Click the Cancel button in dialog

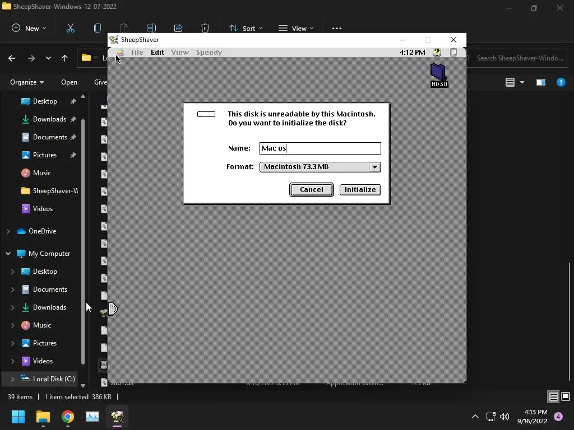point(312,189)
